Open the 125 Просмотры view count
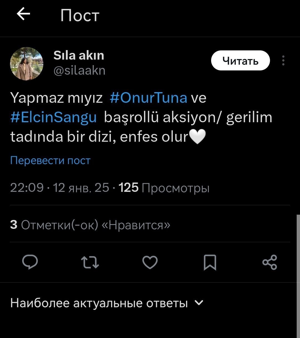 point(164,188)
